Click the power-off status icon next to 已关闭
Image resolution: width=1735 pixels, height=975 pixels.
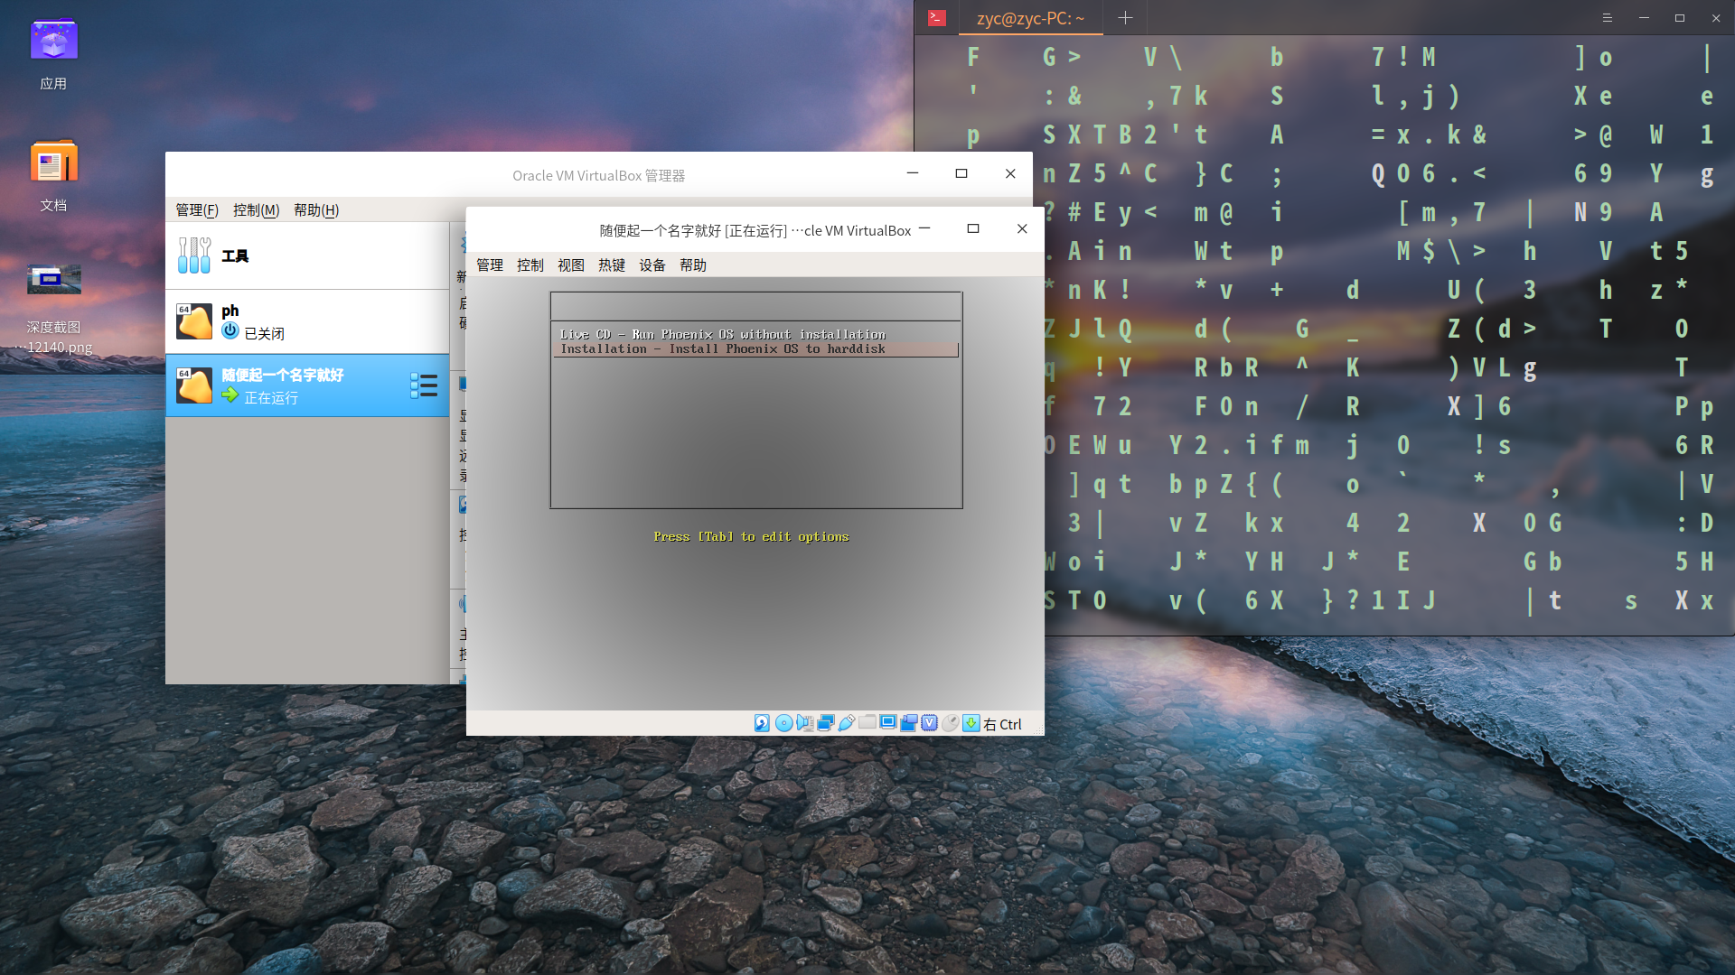point(230,331)
